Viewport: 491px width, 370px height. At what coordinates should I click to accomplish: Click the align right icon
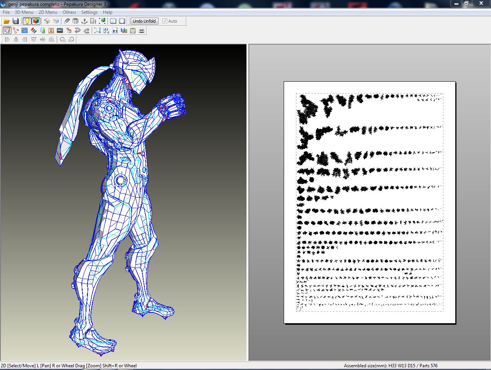[x=25, y=39]
